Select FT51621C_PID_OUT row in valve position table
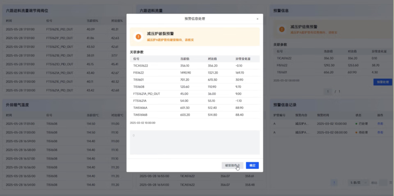The height and width of the screenshot is (196, 394). tap(67, 47)
